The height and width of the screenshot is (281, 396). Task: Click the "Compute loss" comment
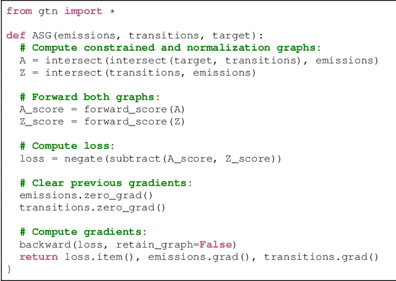coord(67,146)
